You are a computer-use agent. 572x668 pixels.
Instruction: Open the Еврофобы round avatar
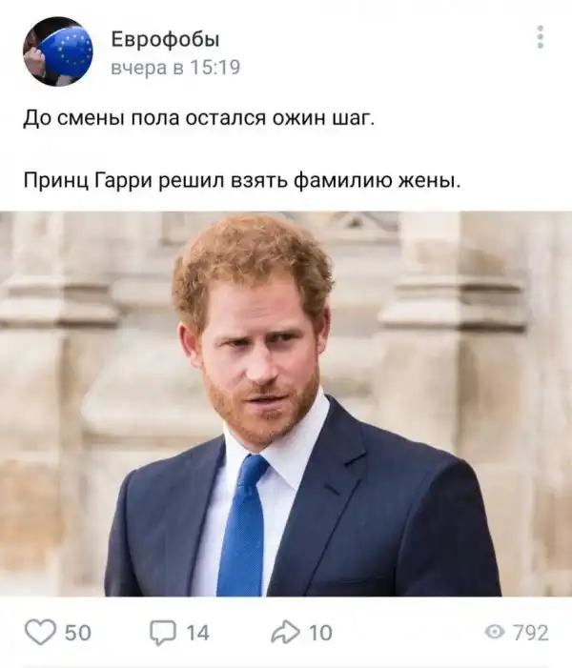(57, 51)
